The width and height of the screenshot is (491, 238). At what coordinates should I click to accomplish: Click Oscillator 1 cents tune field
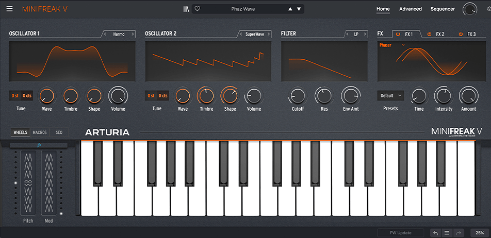(27, 96)
